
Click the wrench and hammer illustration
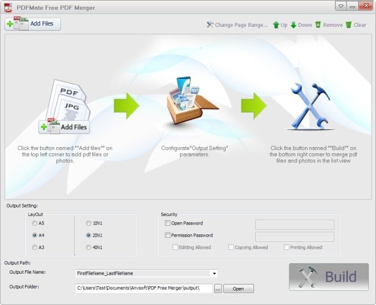[x=310, y=106]
